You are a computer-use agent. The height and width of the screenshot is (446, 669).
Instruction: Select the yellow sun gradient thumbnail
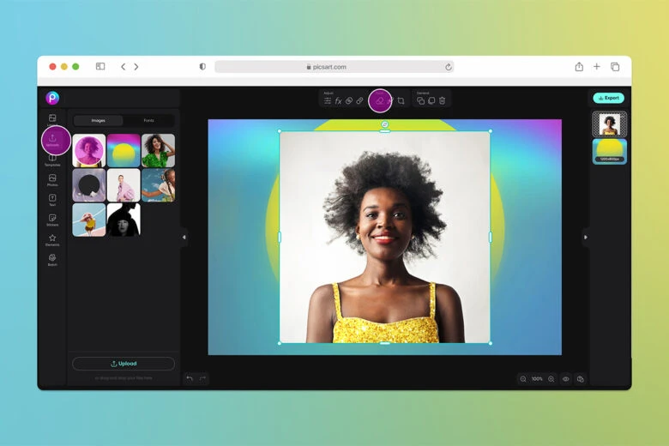(124, 150)
